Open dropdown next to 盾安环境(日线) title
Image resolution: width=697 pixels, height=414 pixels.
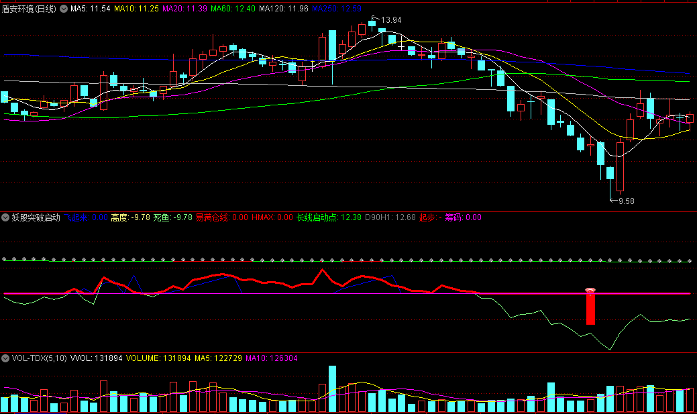(64, 9)
